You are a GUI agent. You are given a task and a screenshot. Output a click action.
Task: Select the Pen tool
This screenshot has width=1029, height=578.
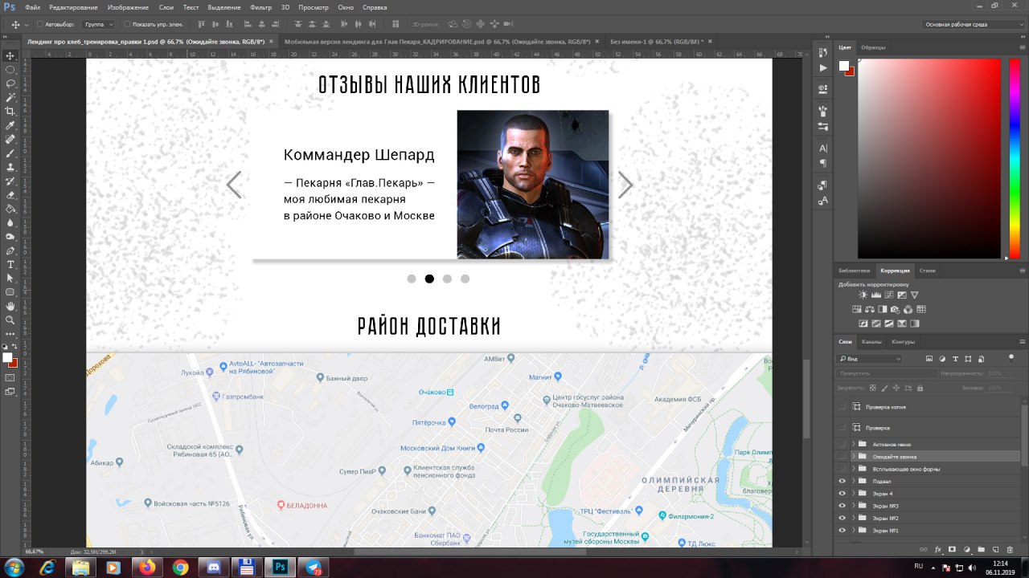(10, 250)
